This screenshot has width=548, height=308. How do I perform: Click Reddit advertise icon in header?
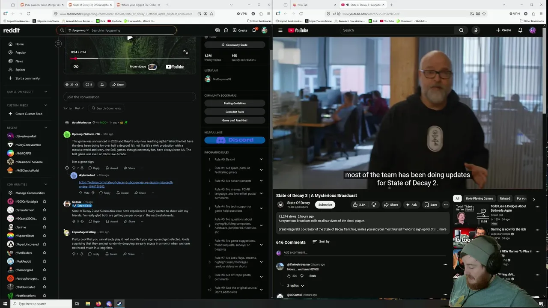[x=217, y=30]
